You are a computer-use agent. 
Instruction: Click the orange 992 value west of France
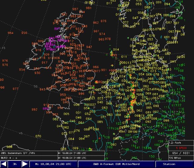[x=34, y=109]
